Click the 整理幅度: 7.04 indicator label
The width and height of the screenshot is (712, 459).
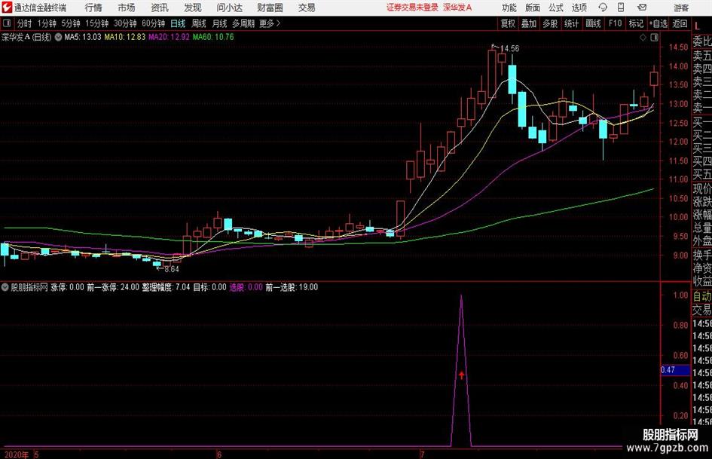166,287
